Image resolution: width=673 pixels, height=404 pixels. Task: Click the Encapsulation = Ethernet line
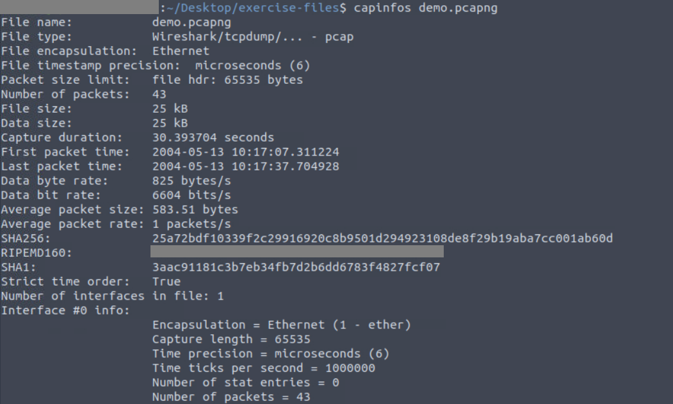click(282, 325)
